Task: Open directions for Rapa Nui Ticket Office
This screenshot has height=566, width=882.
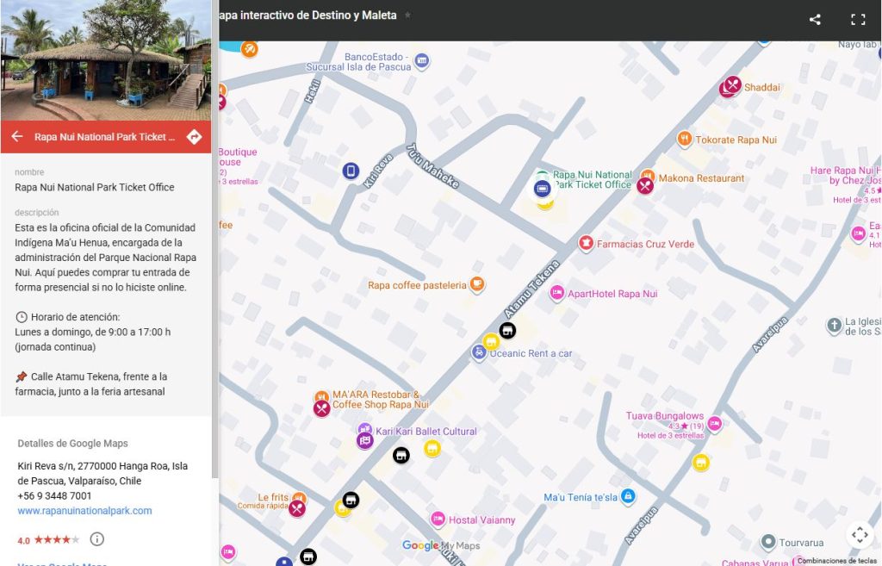Action: pos(194,136)
